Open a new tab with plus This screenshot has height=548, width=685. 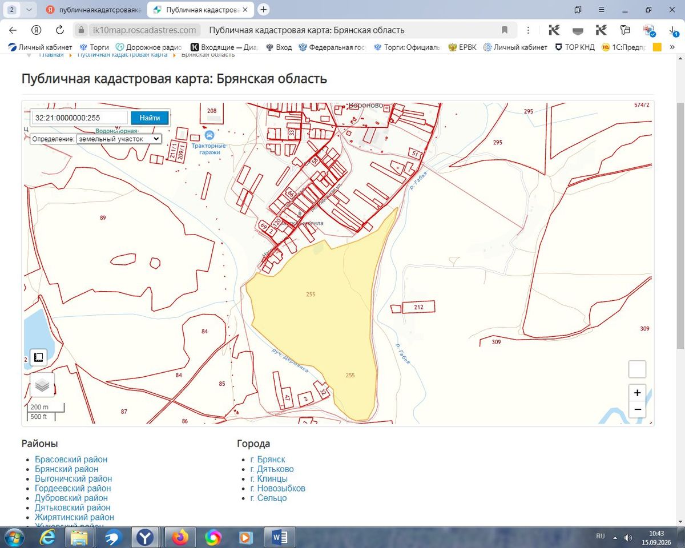263,9
